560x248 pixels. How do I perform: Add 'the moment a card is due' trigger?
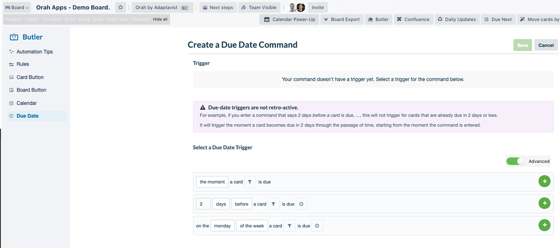[x=544, y=181]
